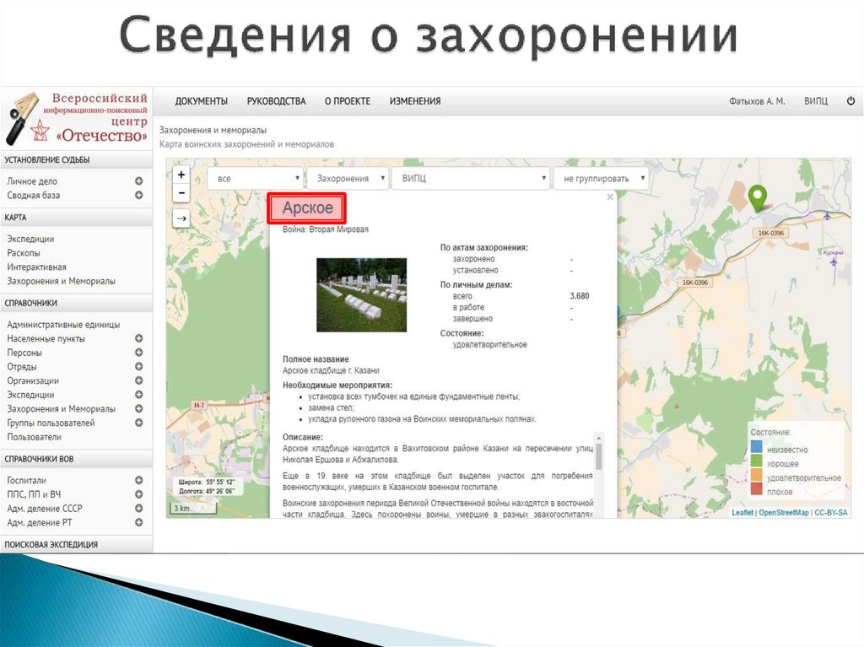Open the 'все' filter dropdown
Viewport: 864px width, 647px height.
click(x=256, y=179)
